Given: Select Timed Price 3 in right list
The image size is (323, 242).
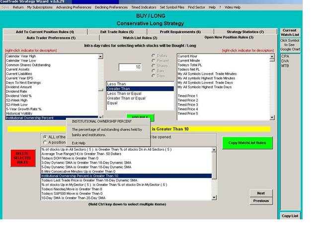Looking at the screenshot, I should point(223,105).
